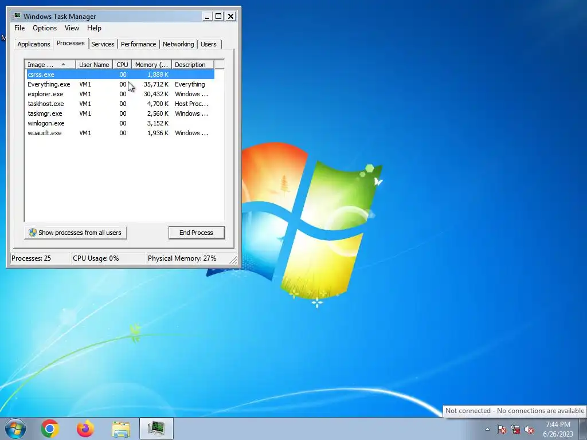Click the Host Proc... description cell
The image size is (587, 440).
(191, 104)
